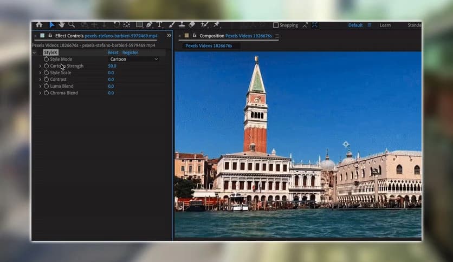
Task: Click the Register link for StyleX
Action: [130, 53]
